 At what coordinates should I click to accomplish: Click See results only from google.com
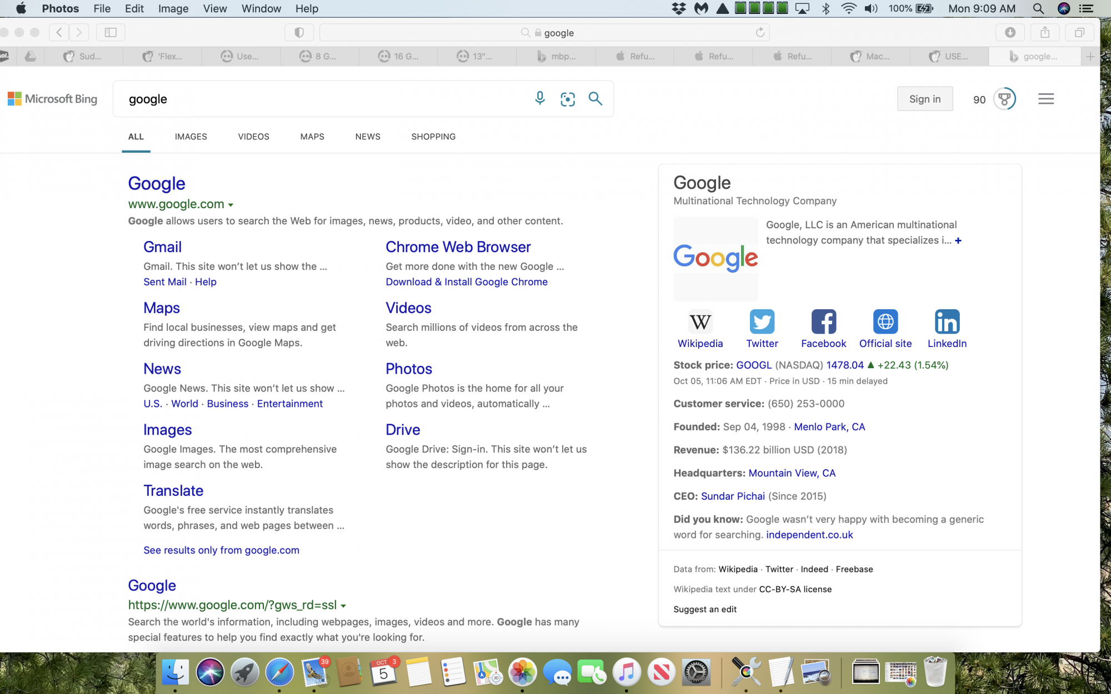coord(221,550)
